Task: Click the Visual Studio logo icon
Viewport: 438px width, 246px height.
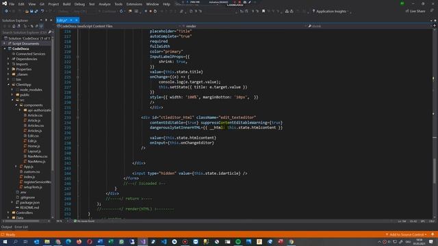Action: (x=5, y=3)
